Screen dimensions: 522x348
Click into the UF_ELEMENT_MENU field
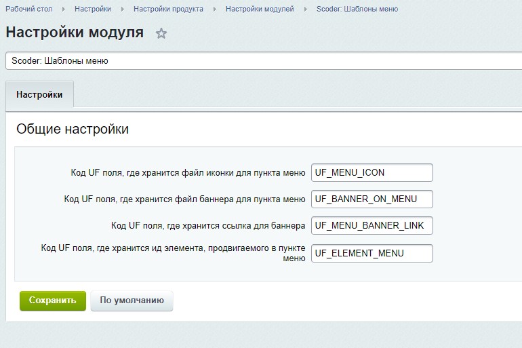pos(372,253)
